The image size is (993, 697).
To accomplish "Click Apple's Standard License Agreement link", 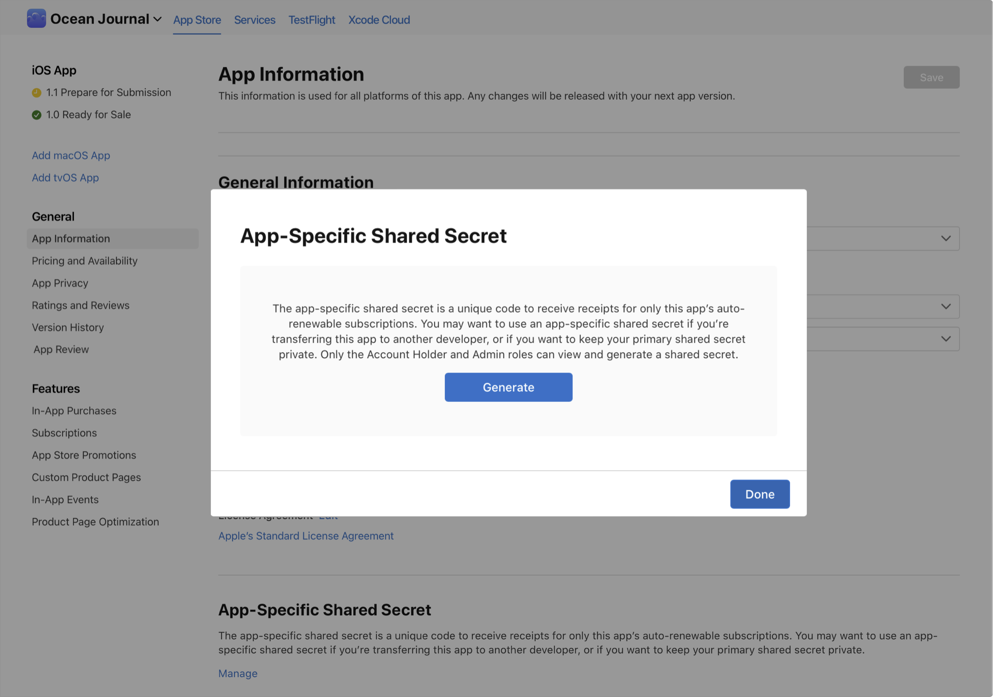I will (x=305, y=535).
